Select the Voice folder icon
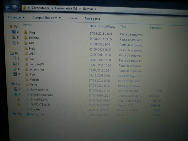Screen dimensions: 188x141 (27, 85)
